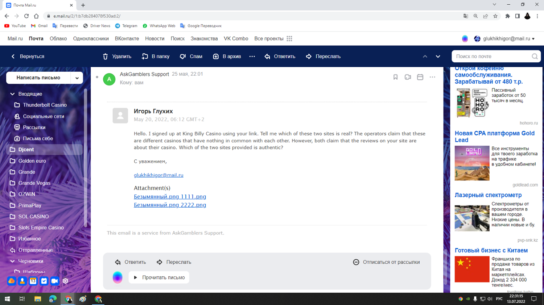Open attachment Безымянный.png 2222.png

point(170,205)
